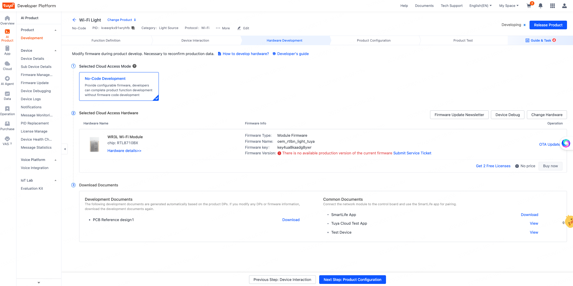573x286 pixels.
Task: Open the shopping cart icon
Action: 529,6
